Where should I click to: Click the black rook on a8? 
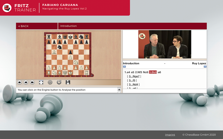pyautogui.click(x=49, y=37)
